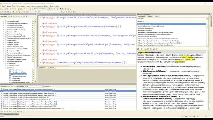Viewport: 213px width, 120px height.
Task: Select ФормаДокументаОбщая in the tree
Action: pyautogui.click(x=19, y=72)
